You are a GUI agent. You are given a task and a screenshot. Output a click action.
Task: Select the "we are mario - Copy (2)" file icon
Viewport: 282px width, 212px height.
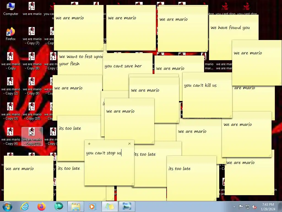[11, 86]
